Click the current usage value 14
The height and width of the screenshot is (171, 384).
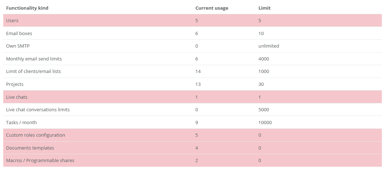point(198,71)
